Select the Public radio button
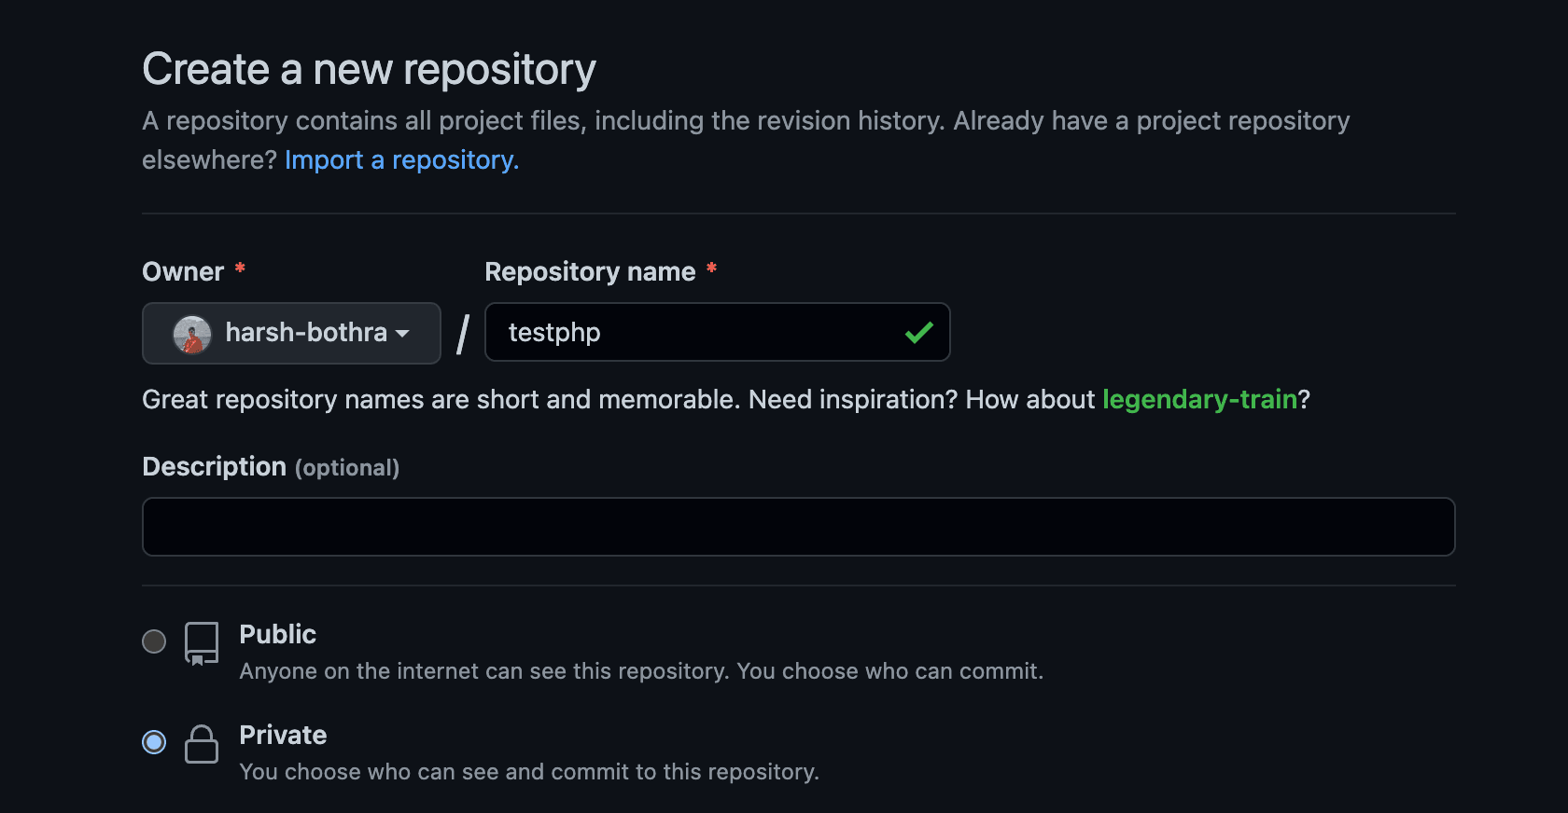Image resolution: width=1568 pixels, height=813 pixels. pos(154,641)
